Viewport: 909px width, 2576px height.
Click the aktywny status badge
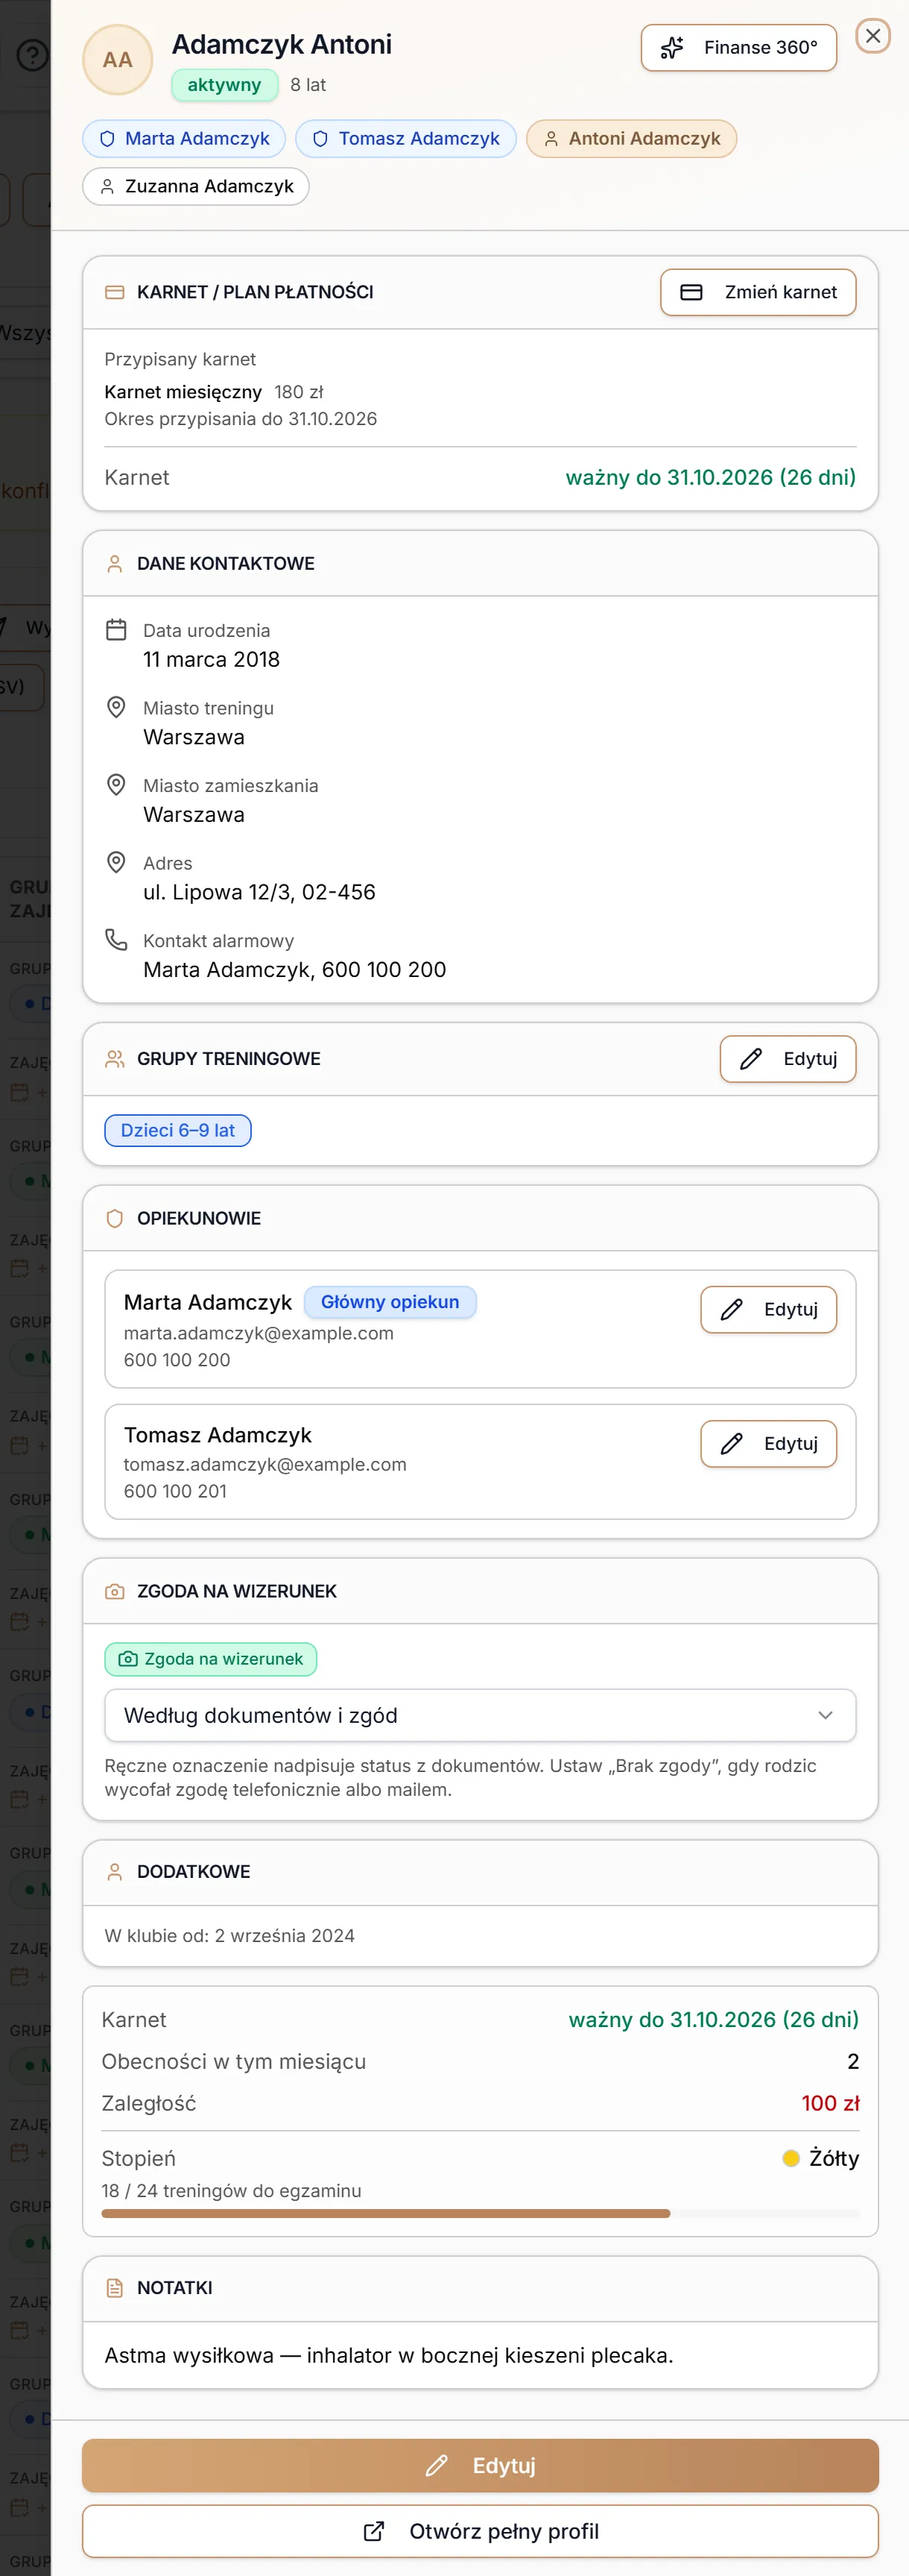pyautogui.click(x=225, y=86)
